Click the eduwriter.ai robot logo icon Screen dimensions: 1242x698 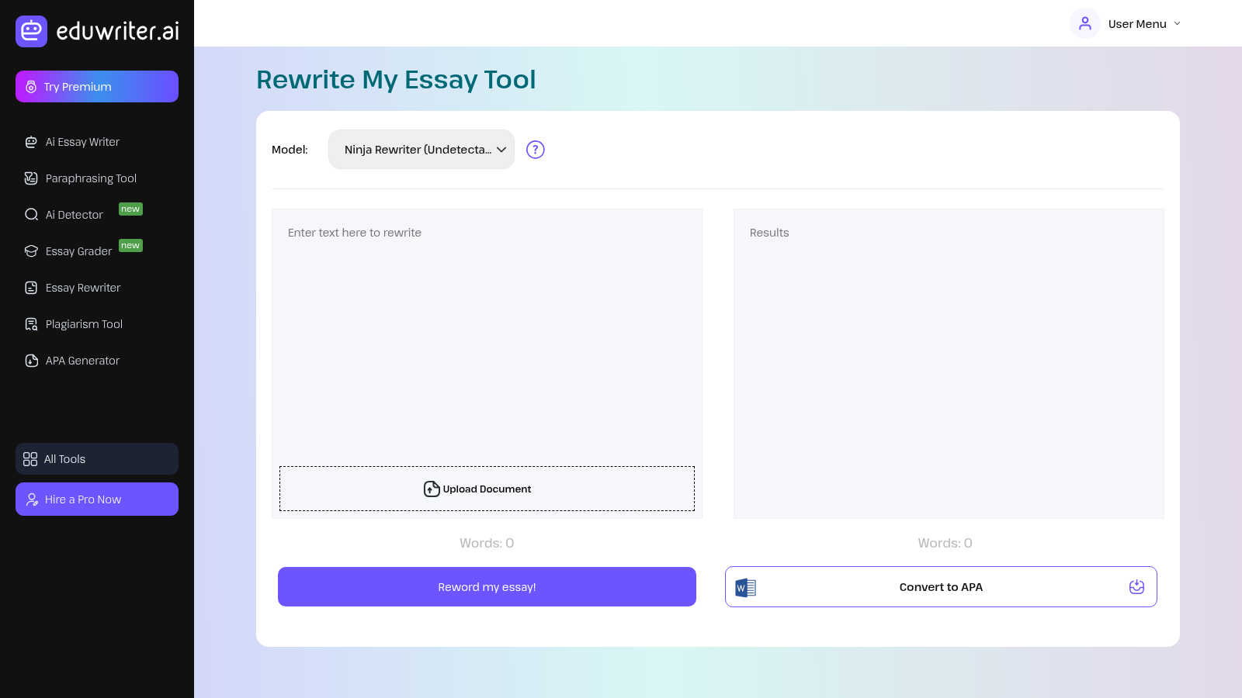[32, 31]
